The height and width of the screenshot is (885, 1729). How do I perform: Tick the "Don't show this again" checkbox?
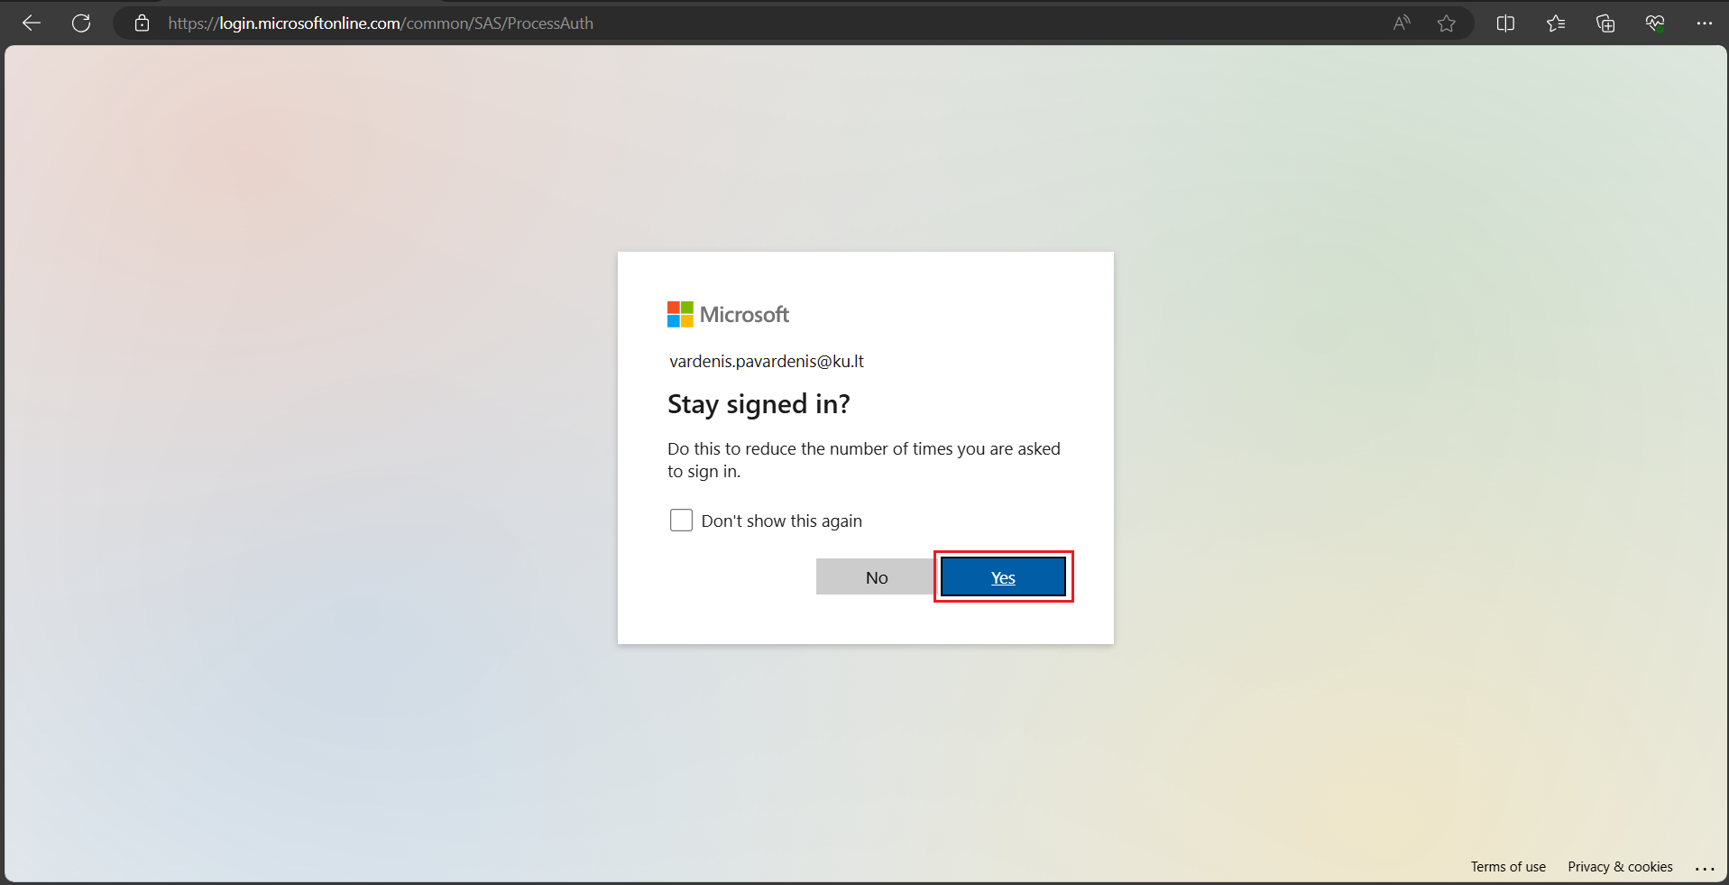[x=681, y=521]
